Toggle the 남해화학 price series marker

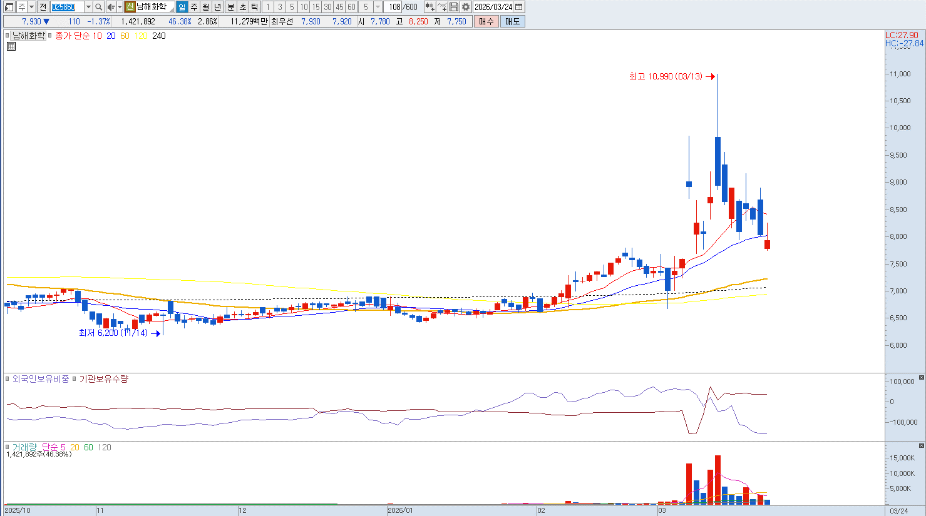tap(8, 36)
